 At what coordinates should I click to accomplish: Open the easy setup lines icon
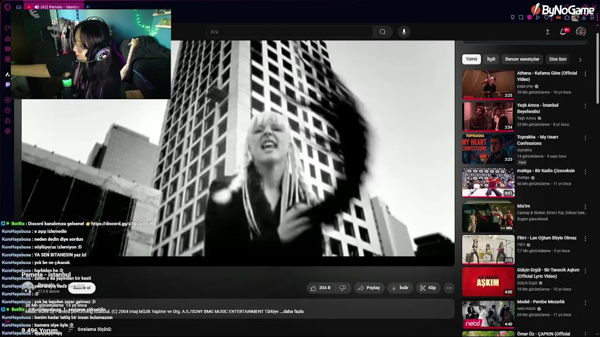click(592, 17)
